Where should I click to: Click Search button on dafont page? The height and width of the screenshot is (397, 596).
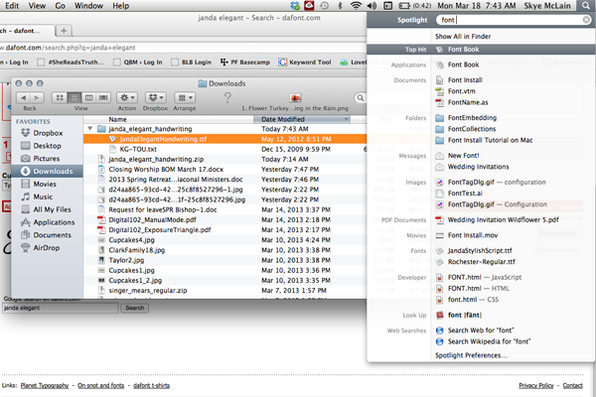coord(134,308)
